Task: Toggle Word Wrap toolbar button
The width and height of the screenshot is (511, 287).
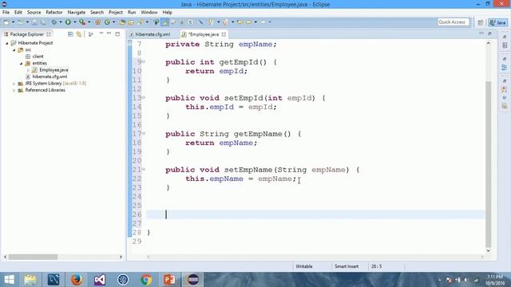Action: coord(173,22)
